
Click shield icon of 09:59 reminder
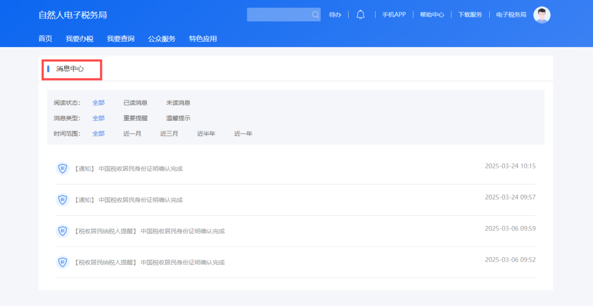pos(63,231)
